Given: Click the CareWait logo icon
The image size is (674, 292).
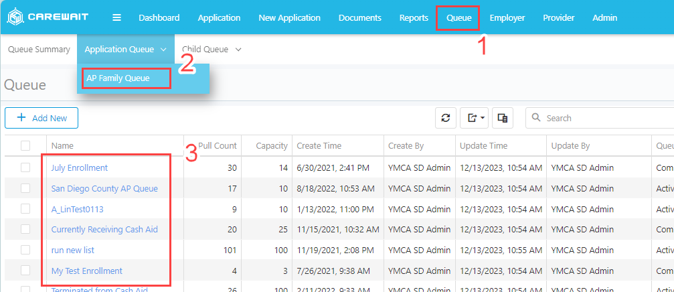Looking at the screenshot, I should [x=15, y=17].
